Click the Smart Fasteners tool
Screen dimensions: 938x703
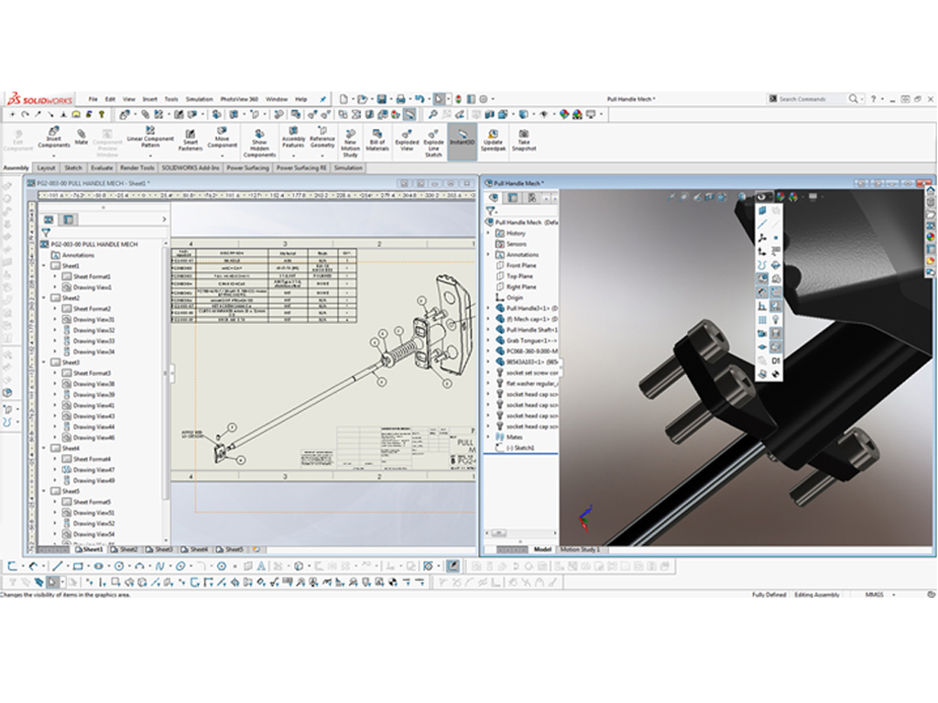191,141
